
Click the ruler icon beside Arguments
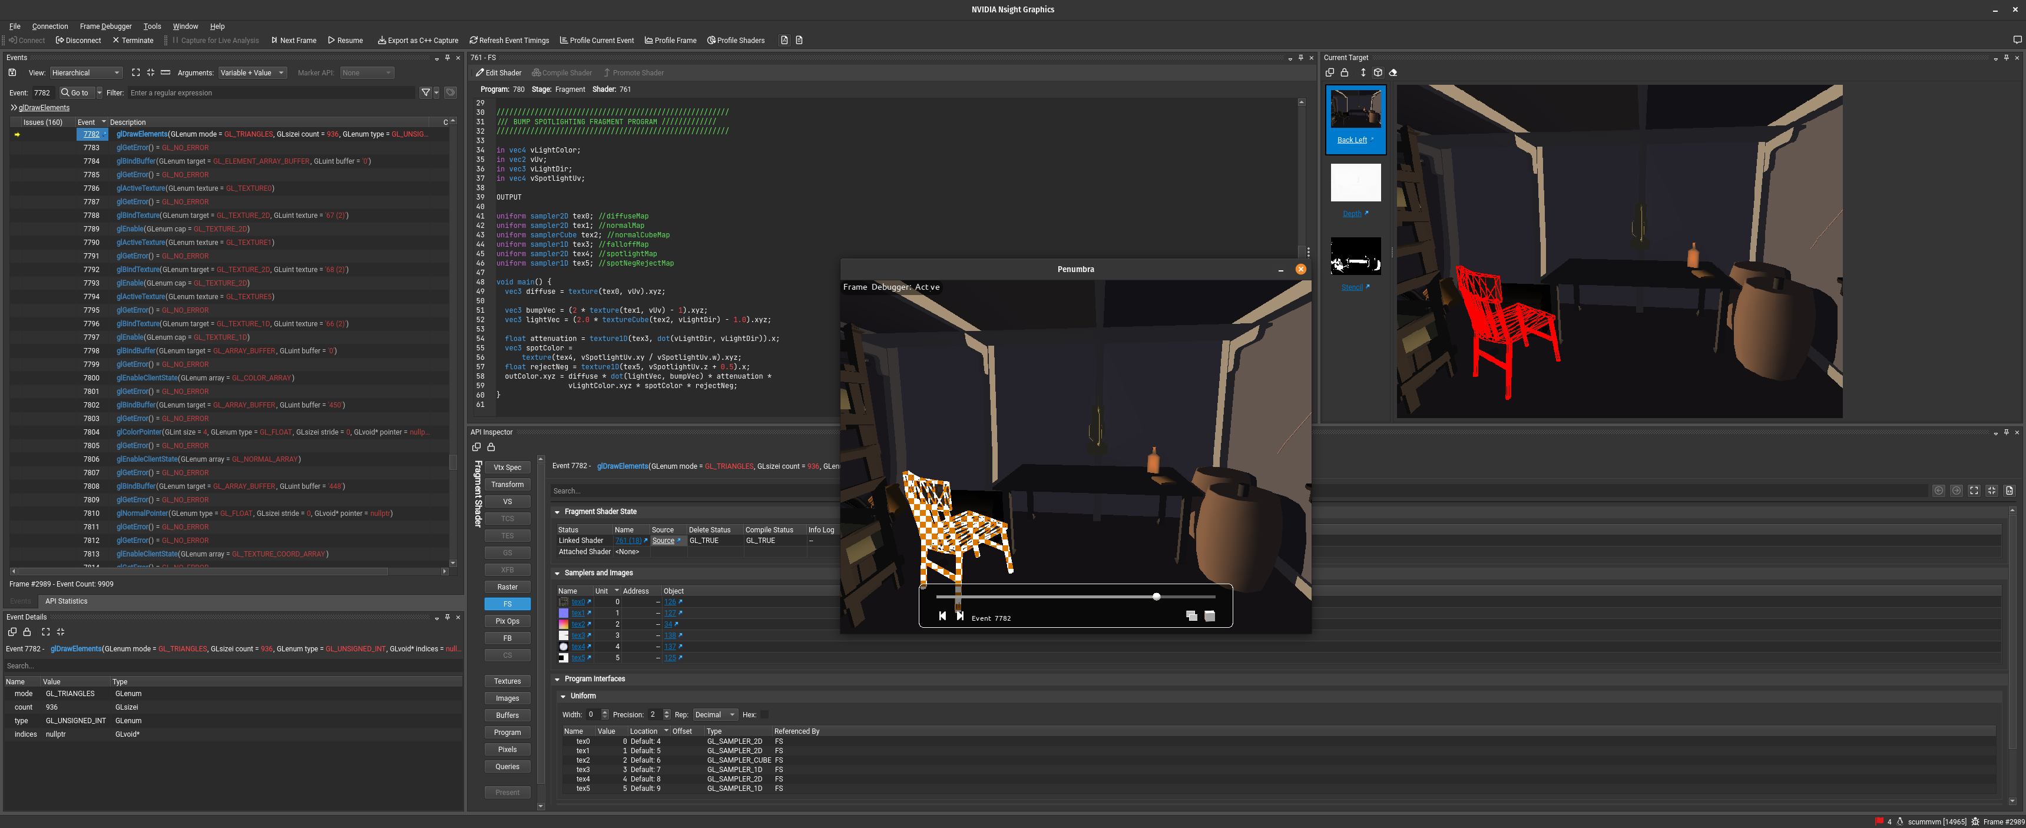pyautogui.click(x=165, y=72)
